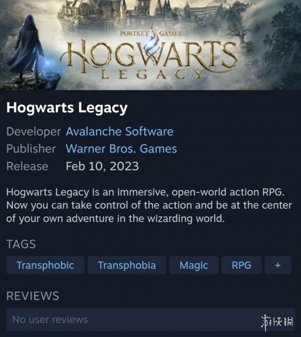The width and height of the screenshot is (301, 337).
Task: Click the No user reviews box
Action: (x=150, y=319)
